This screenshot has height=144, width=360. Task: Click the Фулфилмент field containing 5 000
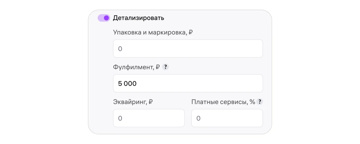tap(188, 84)
